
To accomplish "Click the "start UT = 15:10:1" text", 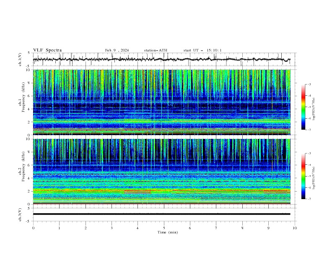I will pos(202,50).
